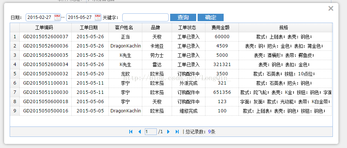Screen dimensions: 347x148
Task: Select order GD2015050500016
Action: click(x=46, y=111)
